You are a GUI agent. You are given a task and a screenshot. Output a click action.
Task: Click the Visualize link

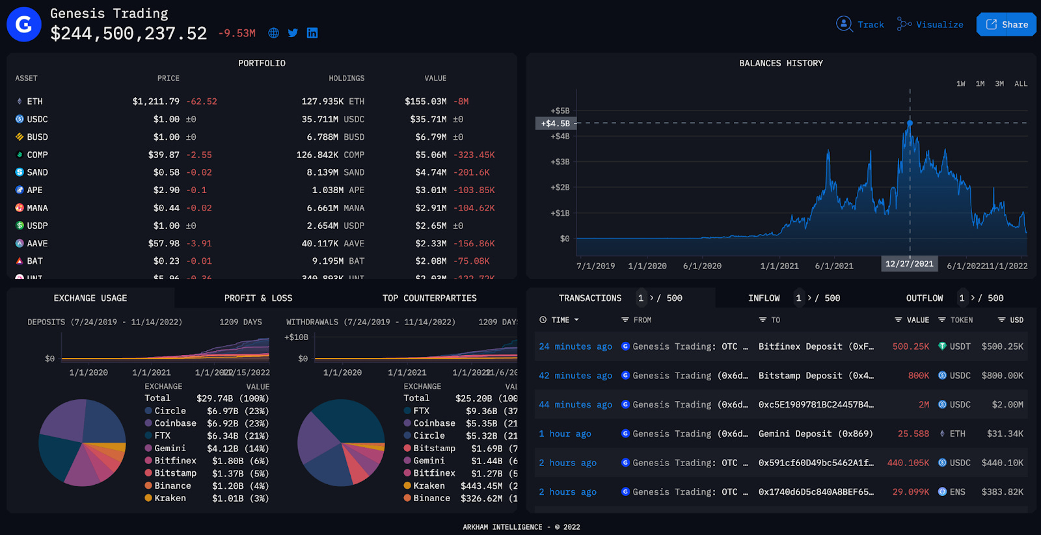tap(940, 25)
